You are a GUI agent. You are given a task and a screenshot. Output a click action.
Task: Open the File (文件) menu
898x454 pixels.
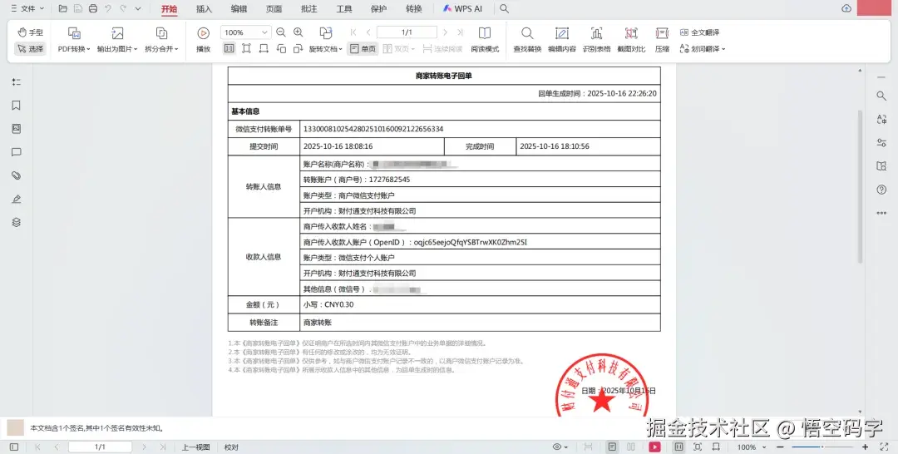(x=27, y=8)
